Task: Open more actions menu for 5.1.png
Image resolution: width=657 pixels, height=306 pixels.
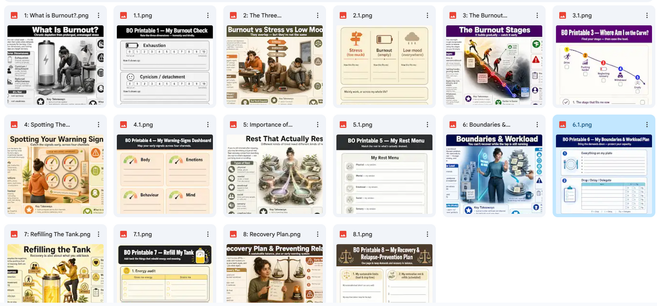Action: [x=427, y=125]
